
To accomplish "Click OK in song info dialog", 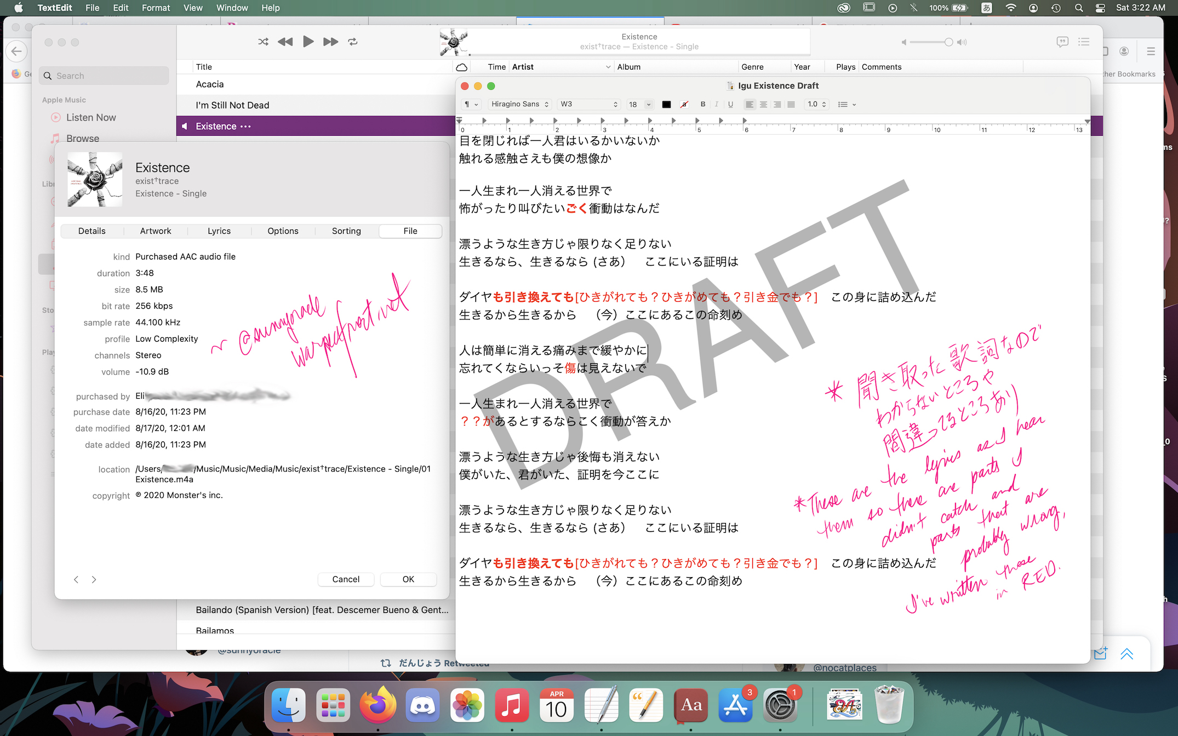I will tap(408, 579).
